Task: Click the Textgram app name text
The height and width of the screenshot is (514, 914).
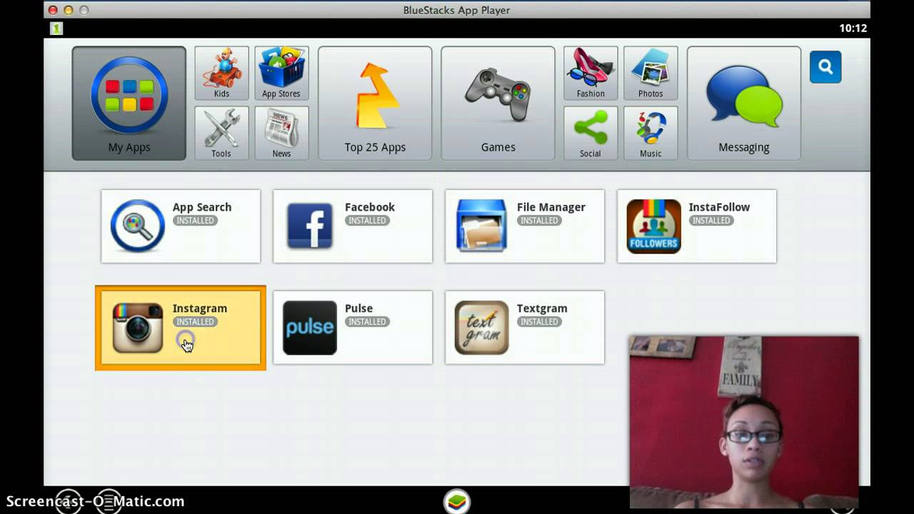Action: tap(542, 308)
